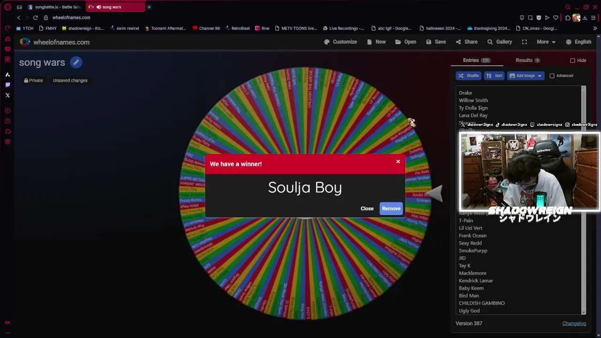Change language from English
The height and width of the screenshot is (338, 601).
pyautogui.click(x=578, y=42)
